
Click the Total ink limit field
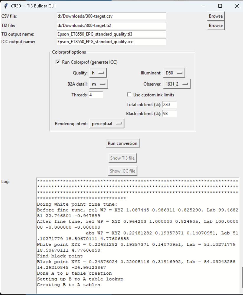tap(169, 104)
